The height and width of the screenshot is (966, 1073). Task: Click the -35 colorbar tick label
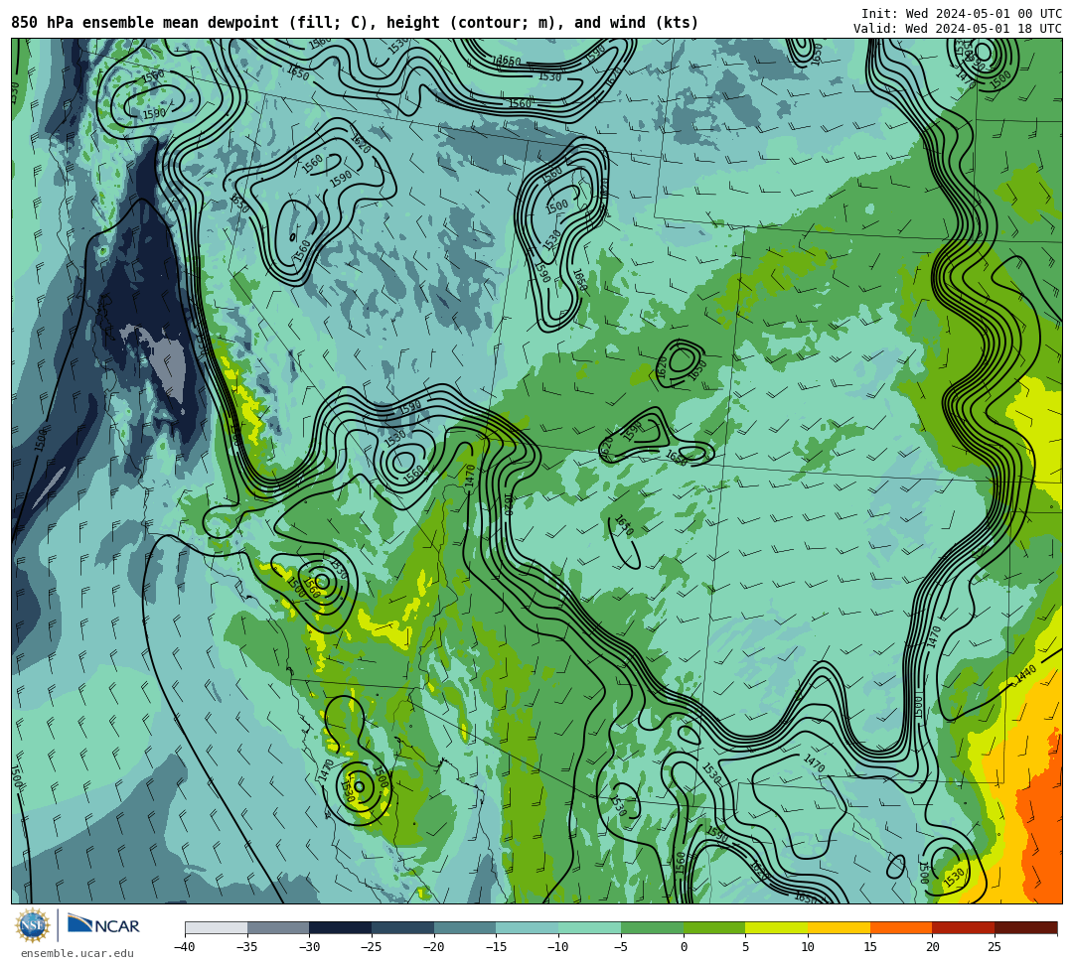246,947
